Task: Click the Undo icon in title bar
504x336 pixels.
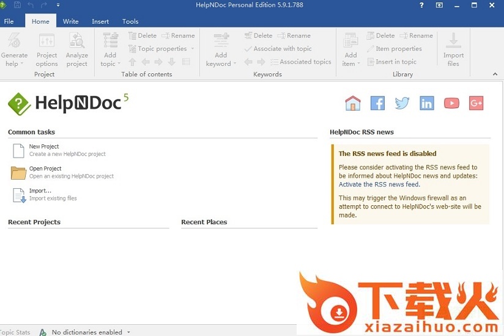Action: point(31,5)
